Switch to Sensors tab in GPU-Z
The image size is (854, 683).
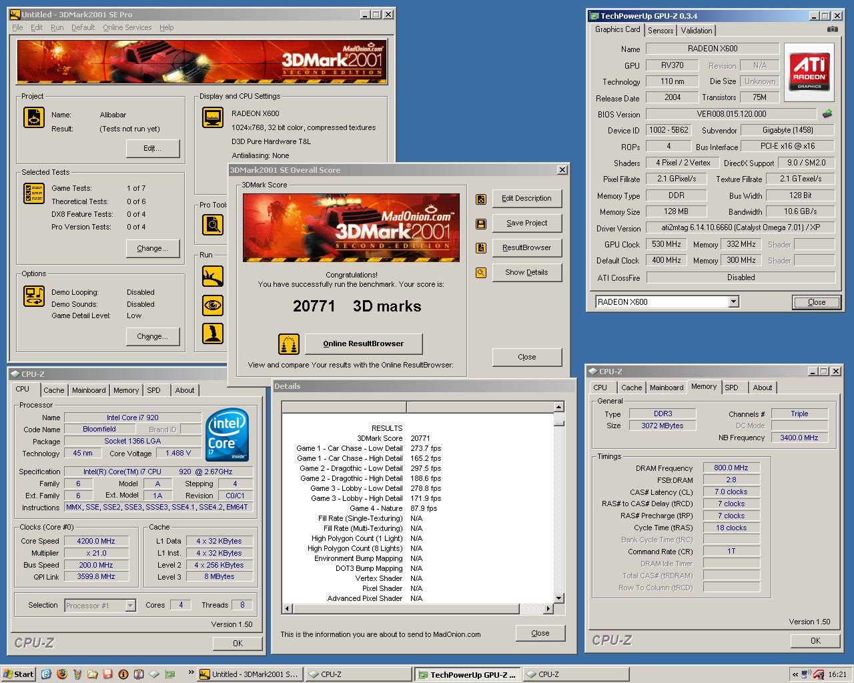[x=661, y=31]
